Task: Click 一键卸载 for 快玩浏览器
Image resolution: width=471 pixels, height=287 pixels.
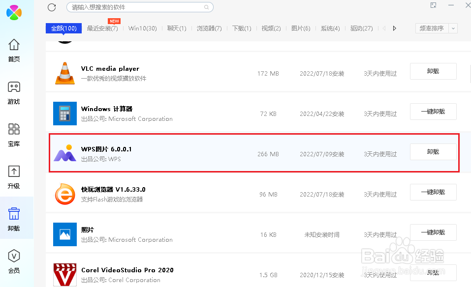Action: (x=433, y=192)
